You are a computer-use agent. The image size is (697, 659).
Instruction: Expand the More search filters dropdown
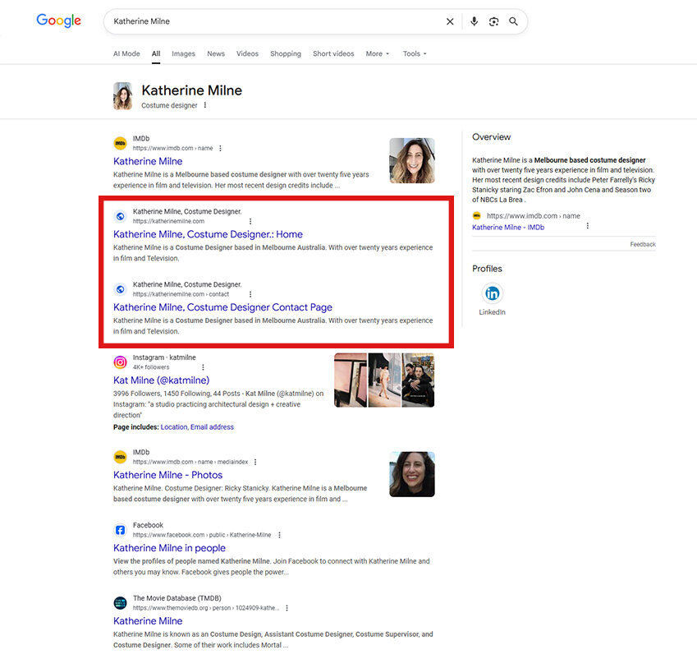(377, 54)
